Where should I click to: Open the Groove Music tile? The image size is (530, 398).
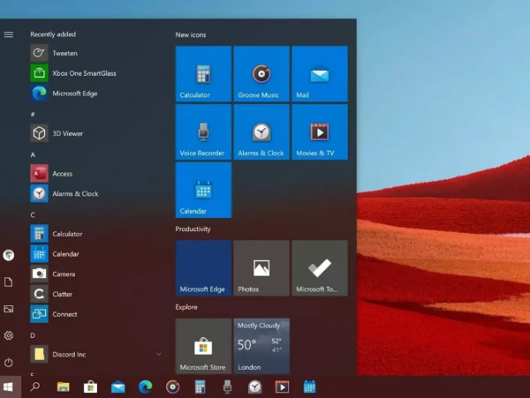click(x=261, y=74)
